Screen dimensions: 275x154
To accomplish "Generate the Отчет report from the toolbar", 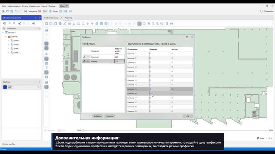I will pos(53,11).
